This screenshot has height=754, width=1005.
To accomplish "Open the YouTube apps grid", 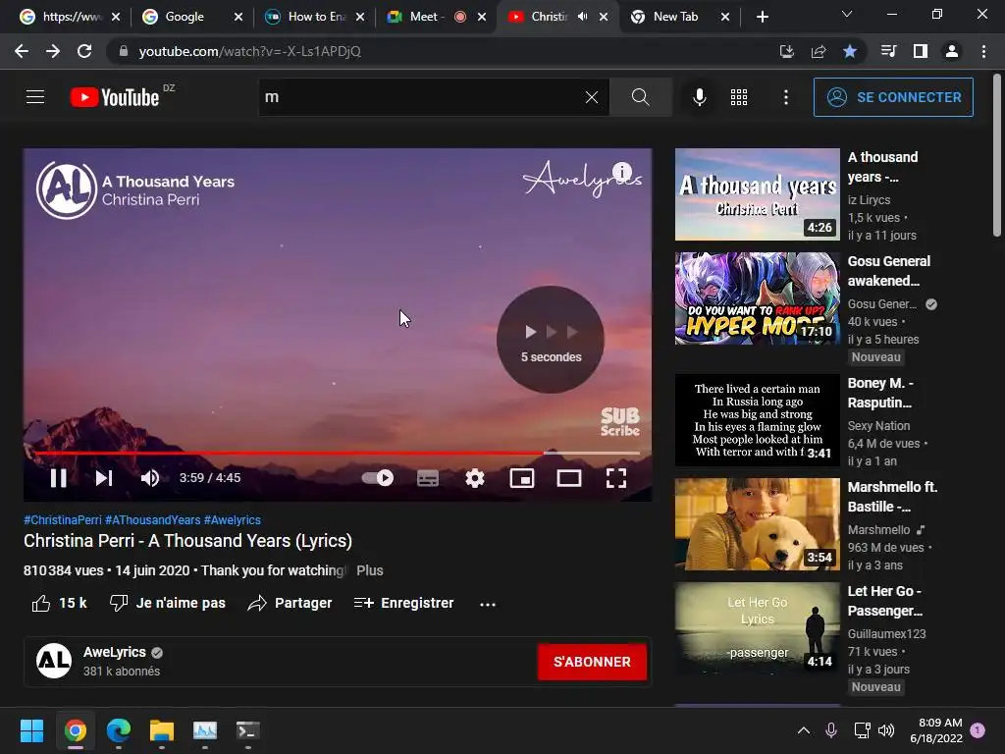I will pos(739,97).
